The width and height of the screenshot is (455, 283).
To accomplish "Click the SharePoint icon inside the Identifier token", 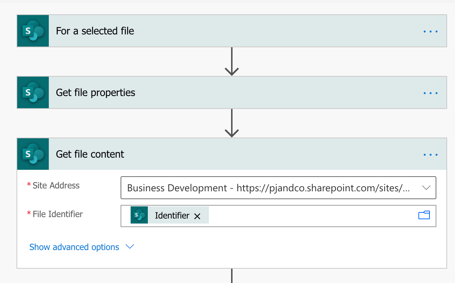I will click(x=139, y=215).
